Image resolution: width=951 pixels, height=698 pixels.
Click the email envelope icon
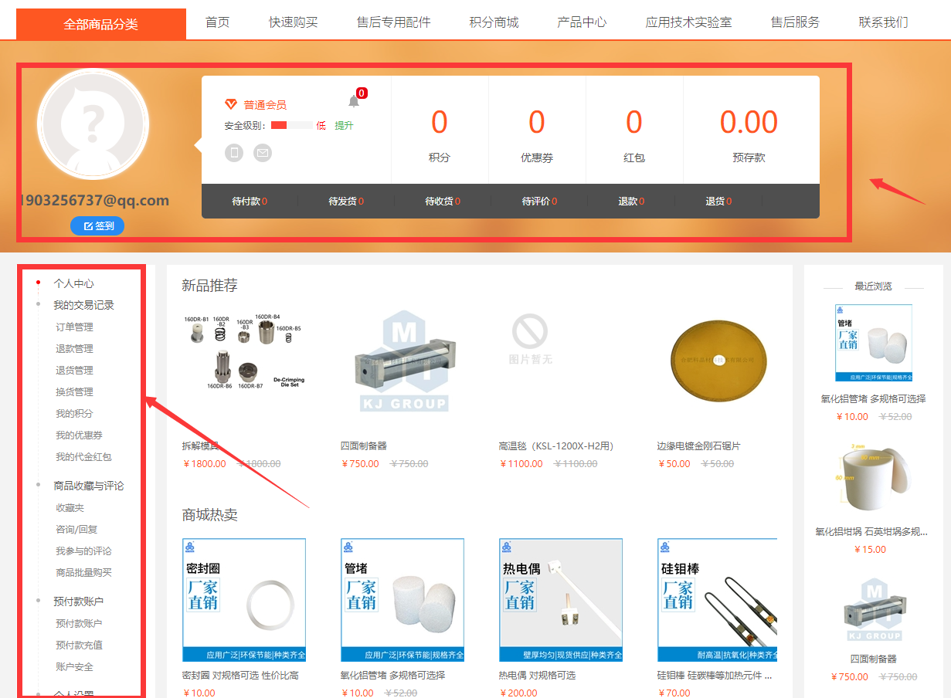(x=263, y=153)
